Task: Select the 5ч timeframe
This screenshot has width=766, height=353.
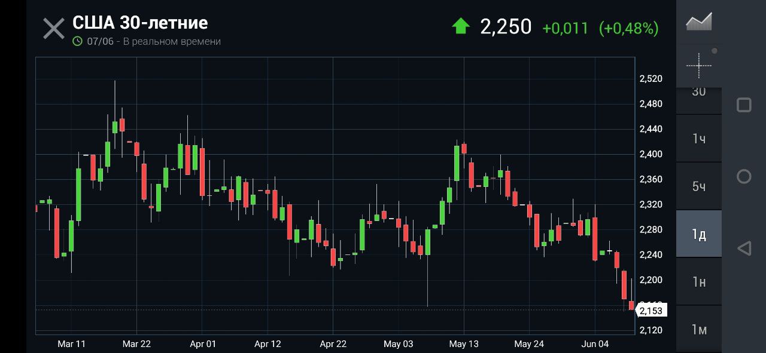Action: tap(698, 186)
